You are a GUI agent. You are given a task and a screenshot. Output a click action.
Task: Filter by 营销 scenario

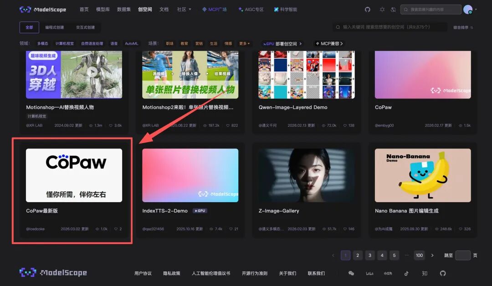pyautogui.click(x=199, y=44)
